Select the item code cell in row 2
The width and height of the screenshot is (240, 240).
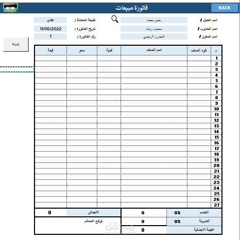(199, 64)
